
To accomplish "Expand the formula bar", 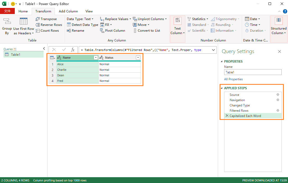I will pyautogui.click(x=213, y=50).
